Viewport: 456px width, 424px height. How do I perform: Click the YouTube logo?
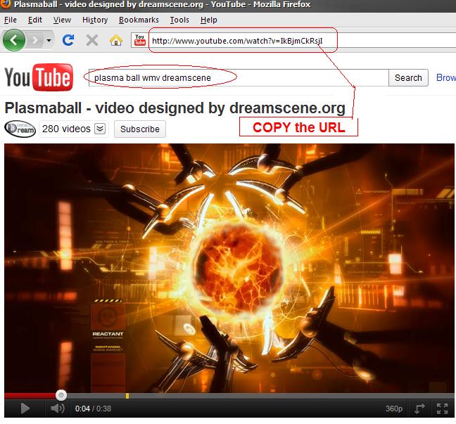pos(39,77)
